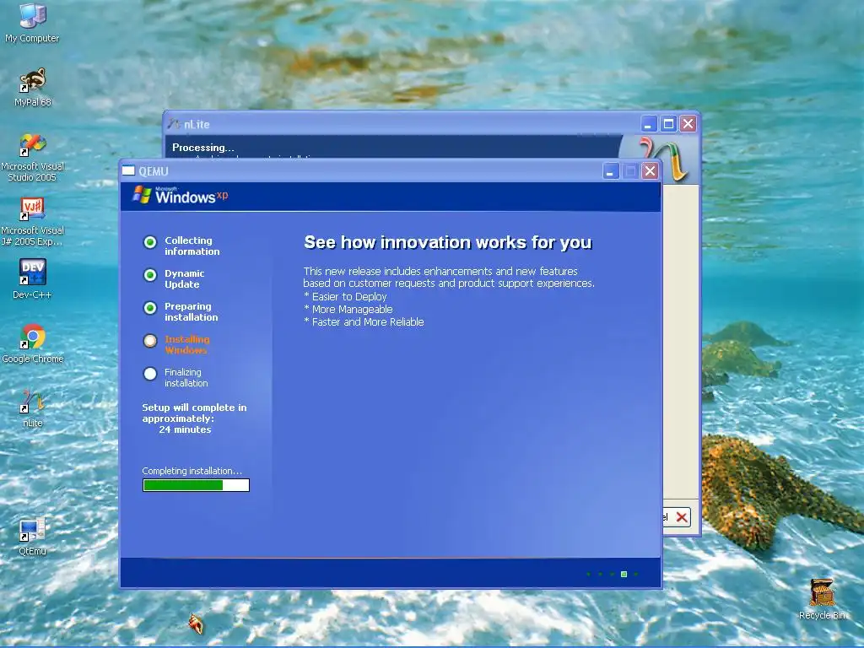Click the highlighted square progress dot at bottom
Image resolution: width=864 pixels, height=648 pixels.
point(624,574)
